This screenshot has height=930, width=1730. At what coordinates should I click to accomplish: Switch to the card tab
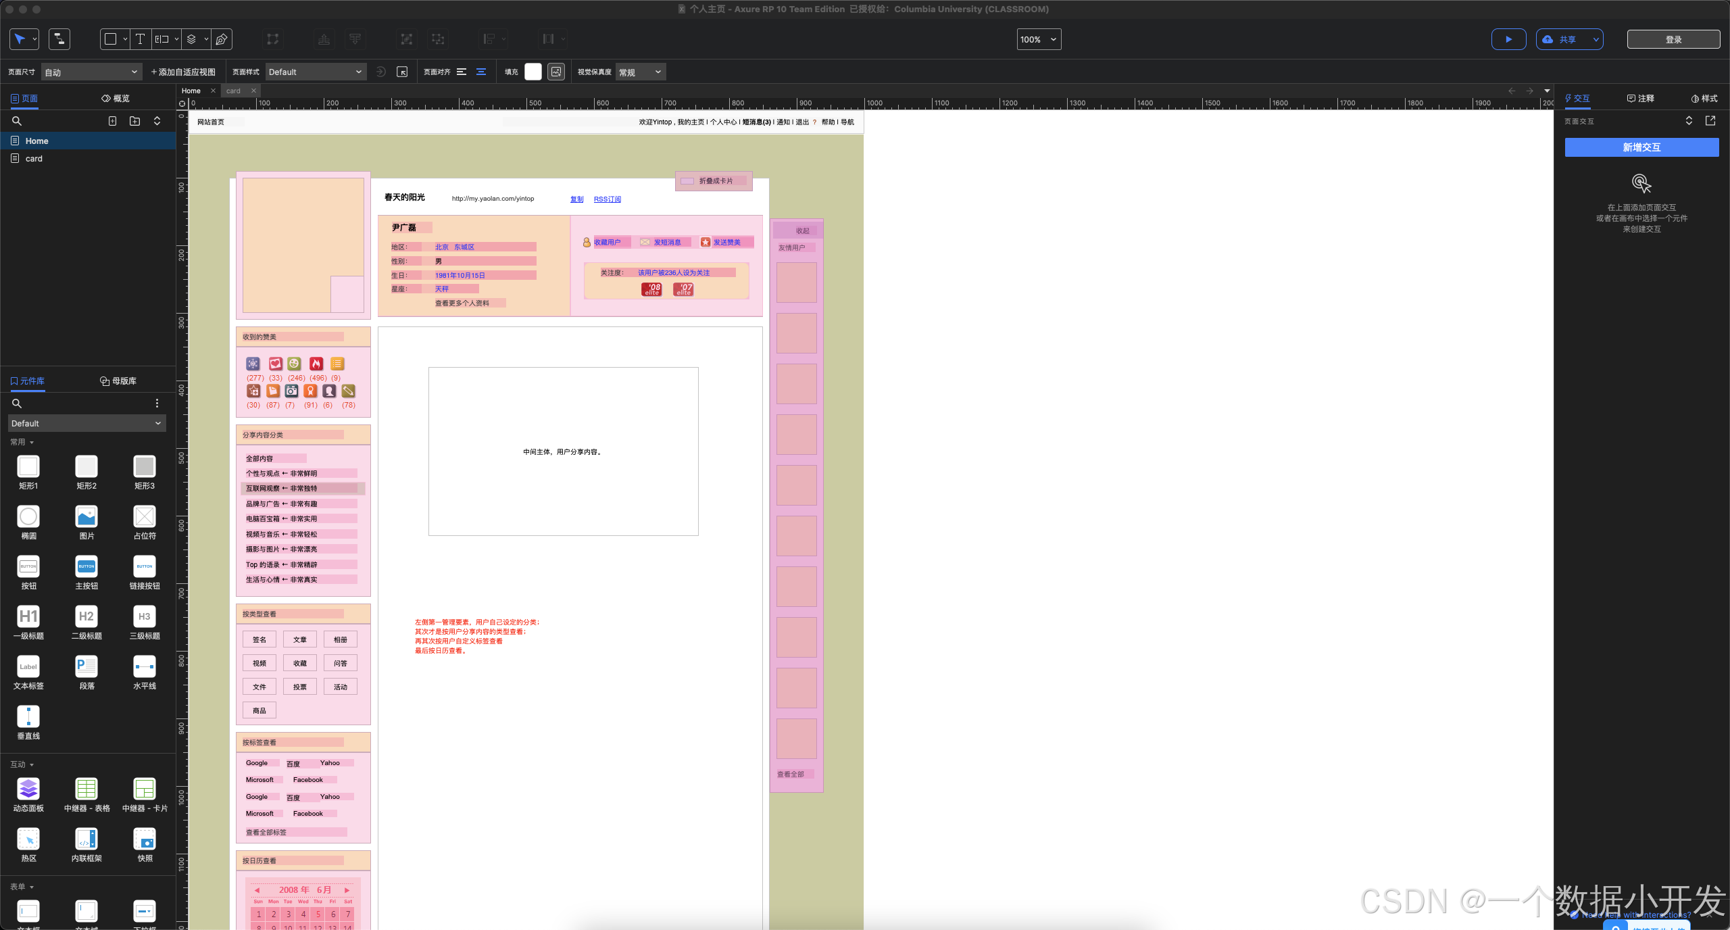[x=233, y=91]
